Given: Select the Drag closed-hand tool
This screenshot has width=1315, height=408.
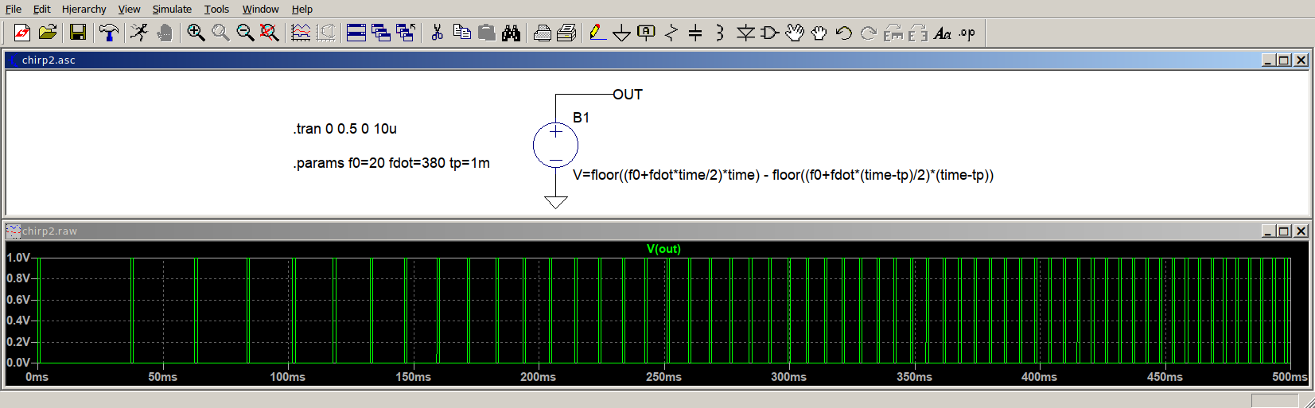Looking at the screenshot, I should point(819,33).
